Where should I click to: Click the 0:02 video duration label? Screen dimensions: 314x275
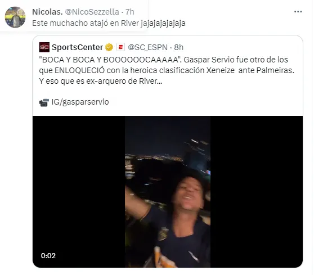(x=48, y=255)
